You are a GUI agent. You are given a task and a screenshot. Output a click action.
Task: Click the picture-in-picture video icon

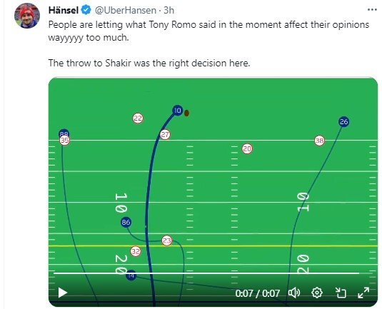click(x=341, y=293)
